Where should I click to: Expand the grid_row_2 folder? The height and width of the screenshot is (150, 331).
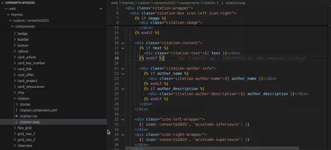[15, 140]
